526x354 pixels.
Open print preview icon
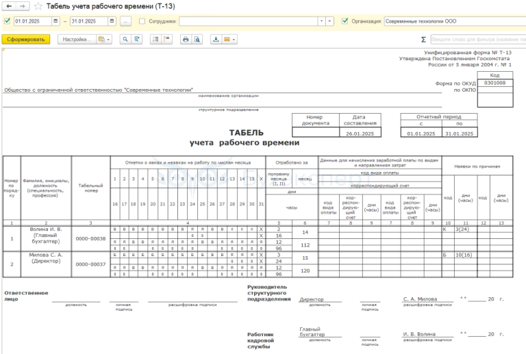click(x=197, y=40)
